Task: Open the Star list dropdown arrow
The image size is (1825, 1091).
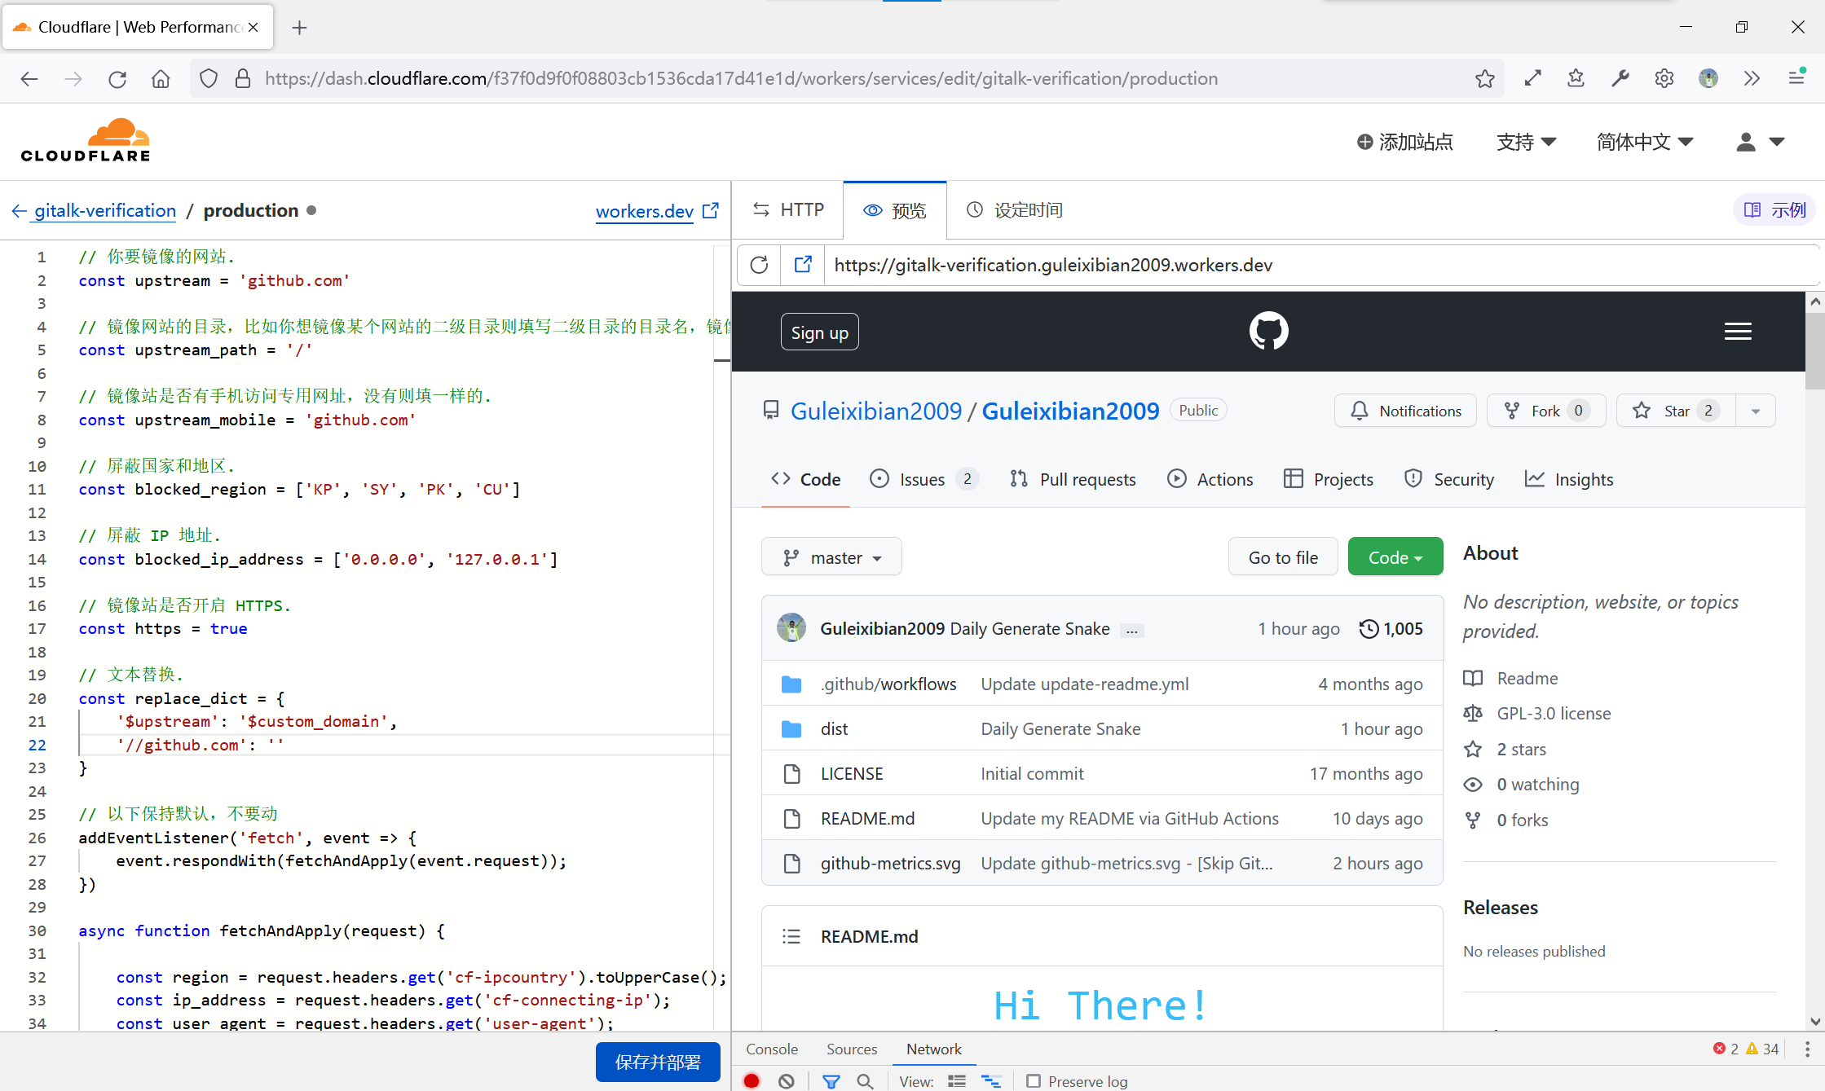Action: click(x=1756, y=411)
